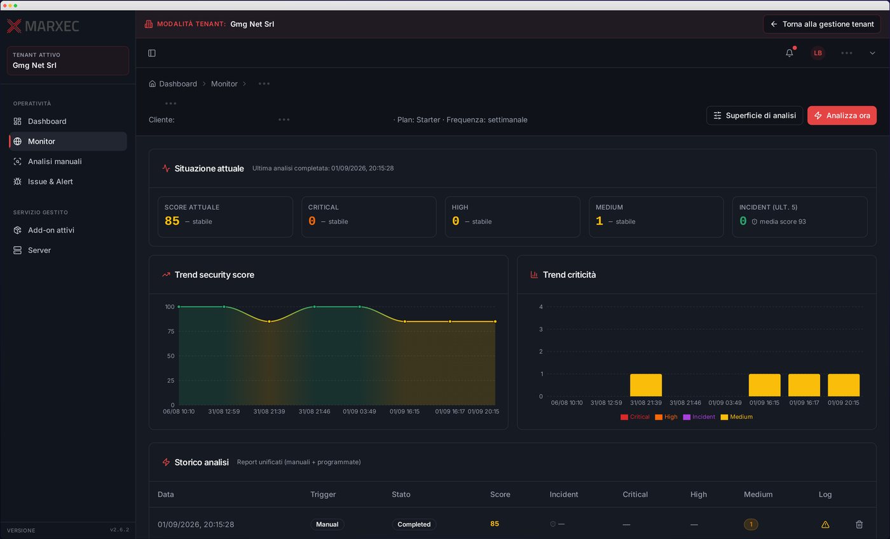Open the log warning icon in 20:15:28 row
Viewport: 890px width, 539px height.
coord(825,524)
